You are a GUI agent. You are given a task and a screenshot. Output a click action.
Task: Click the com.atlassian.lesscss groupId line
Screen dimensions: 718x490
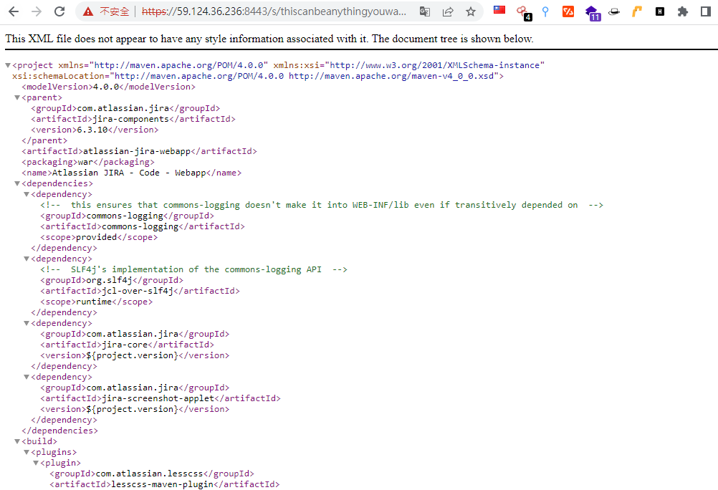(152, 474)
